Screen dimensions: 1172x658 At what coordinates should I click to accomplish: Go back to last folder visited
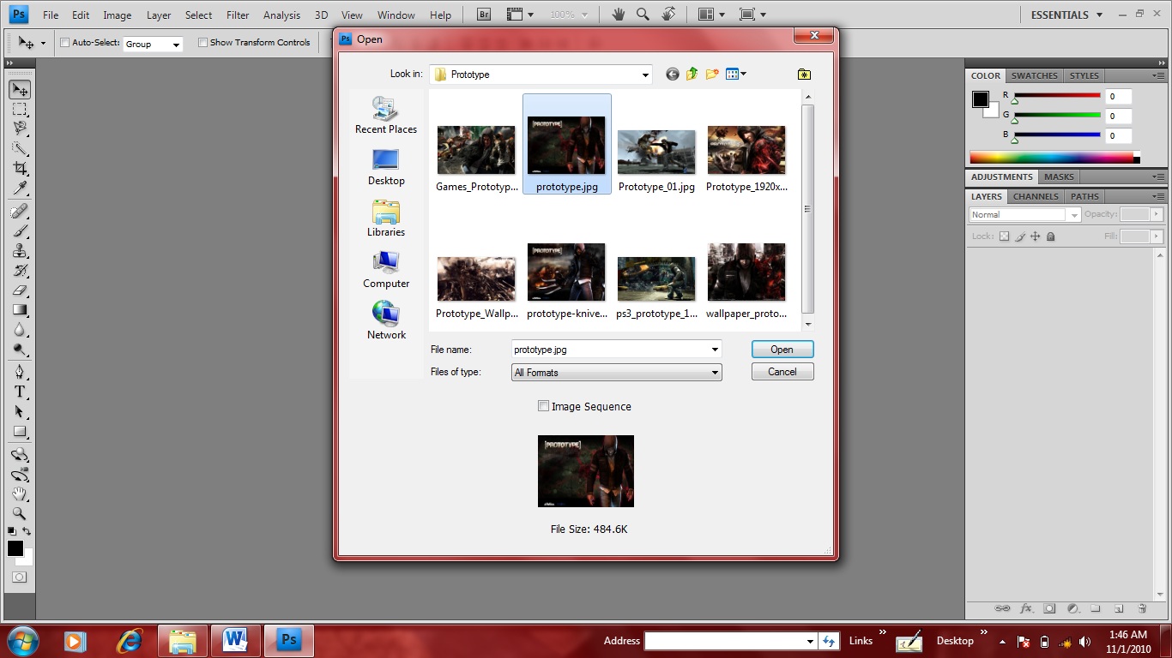tap(672, 75)
